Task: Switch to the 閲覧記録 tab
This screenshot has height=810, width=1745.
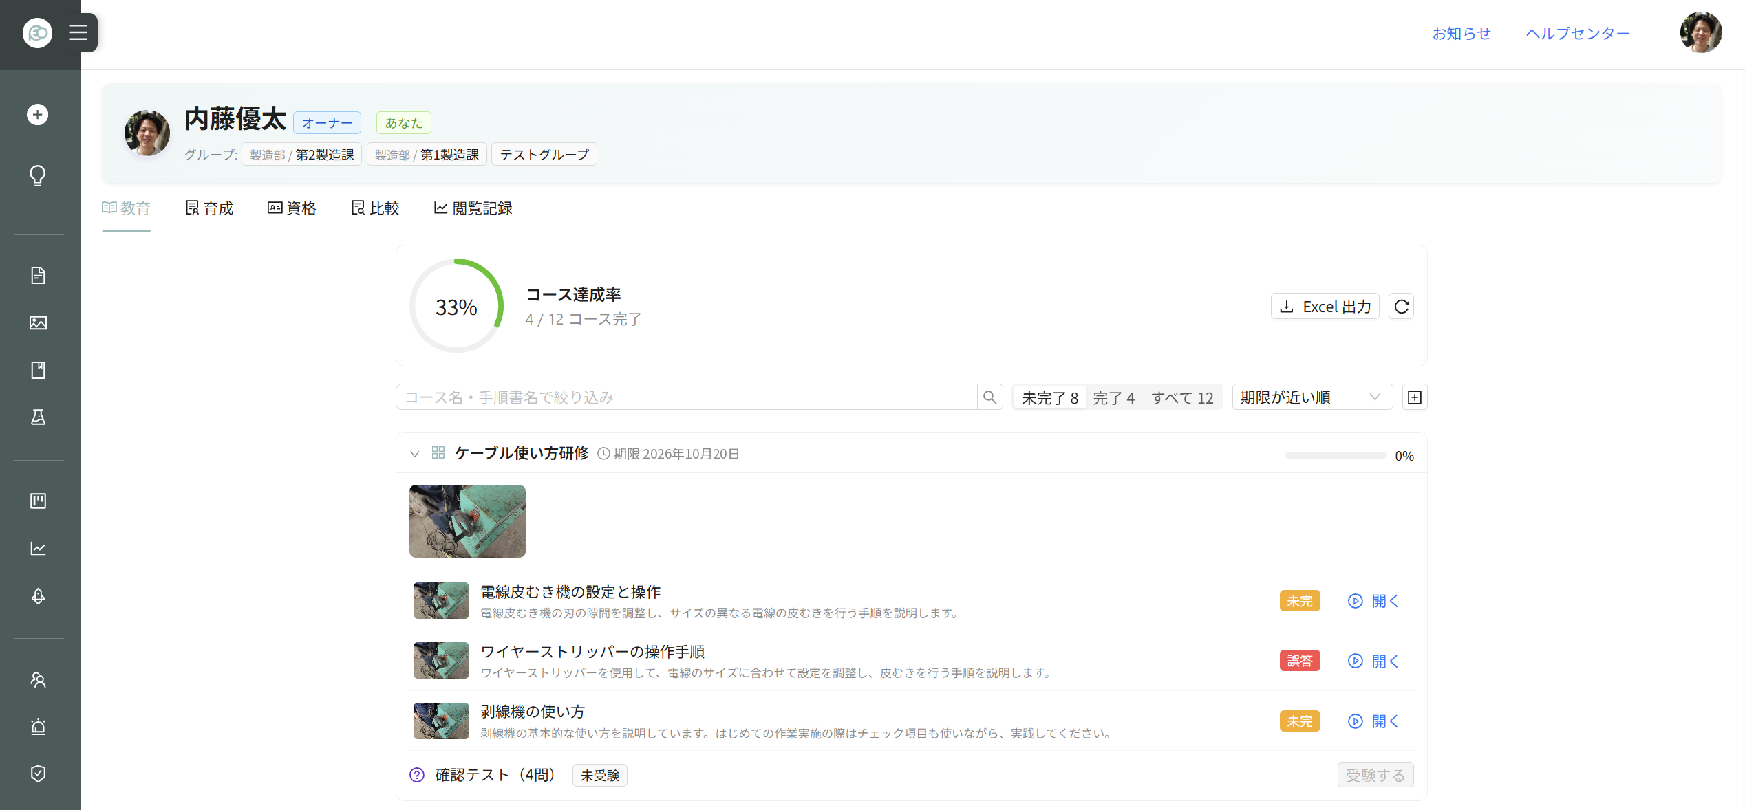Action: click(473, 208)
